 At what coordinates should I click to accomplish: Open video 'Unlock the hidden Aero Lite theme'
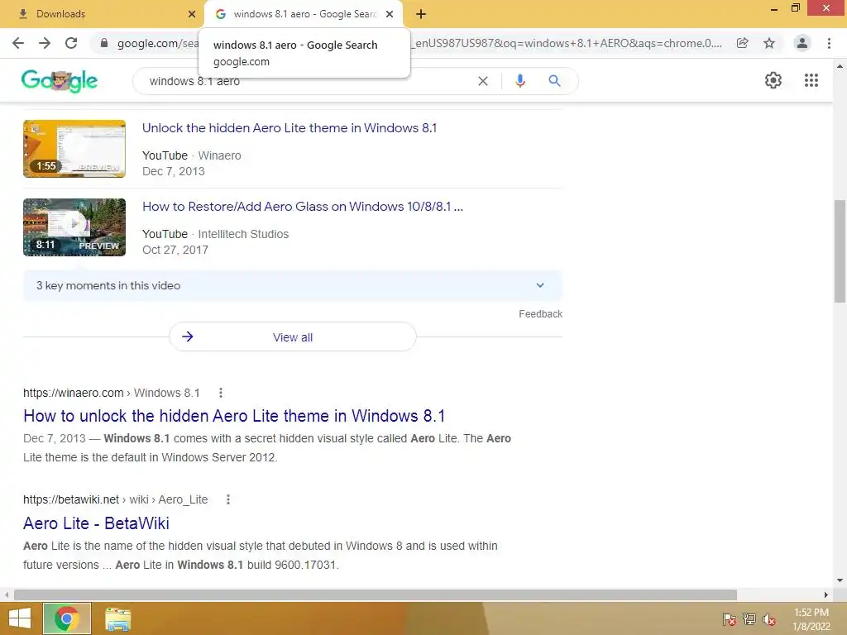[x=290, y=128]
